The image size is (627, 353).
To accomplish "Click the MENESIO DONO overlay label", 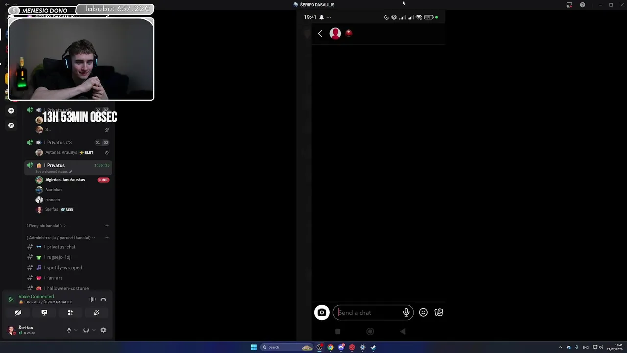I will click(x=45, y=11).
